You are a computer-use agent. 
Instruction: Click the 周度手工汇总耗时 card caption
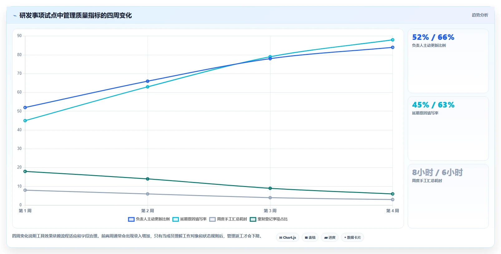click(427, 181)
